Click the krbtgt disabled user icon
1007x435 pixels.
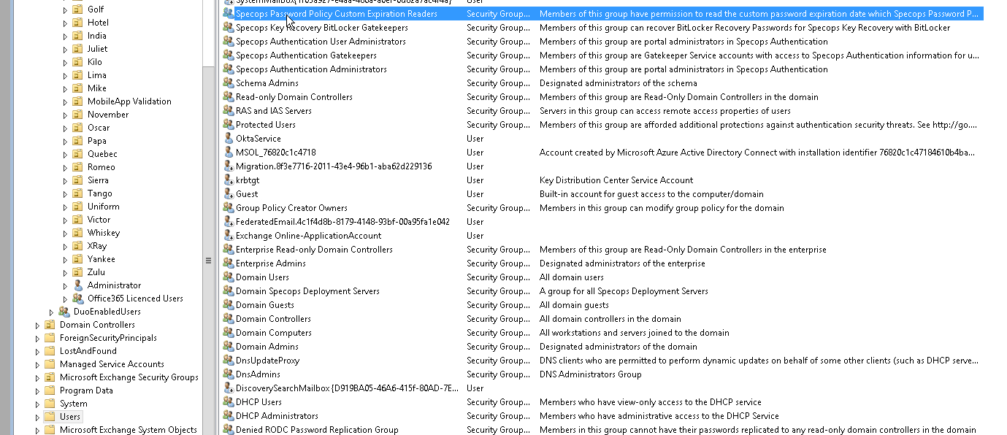point(228,180)
